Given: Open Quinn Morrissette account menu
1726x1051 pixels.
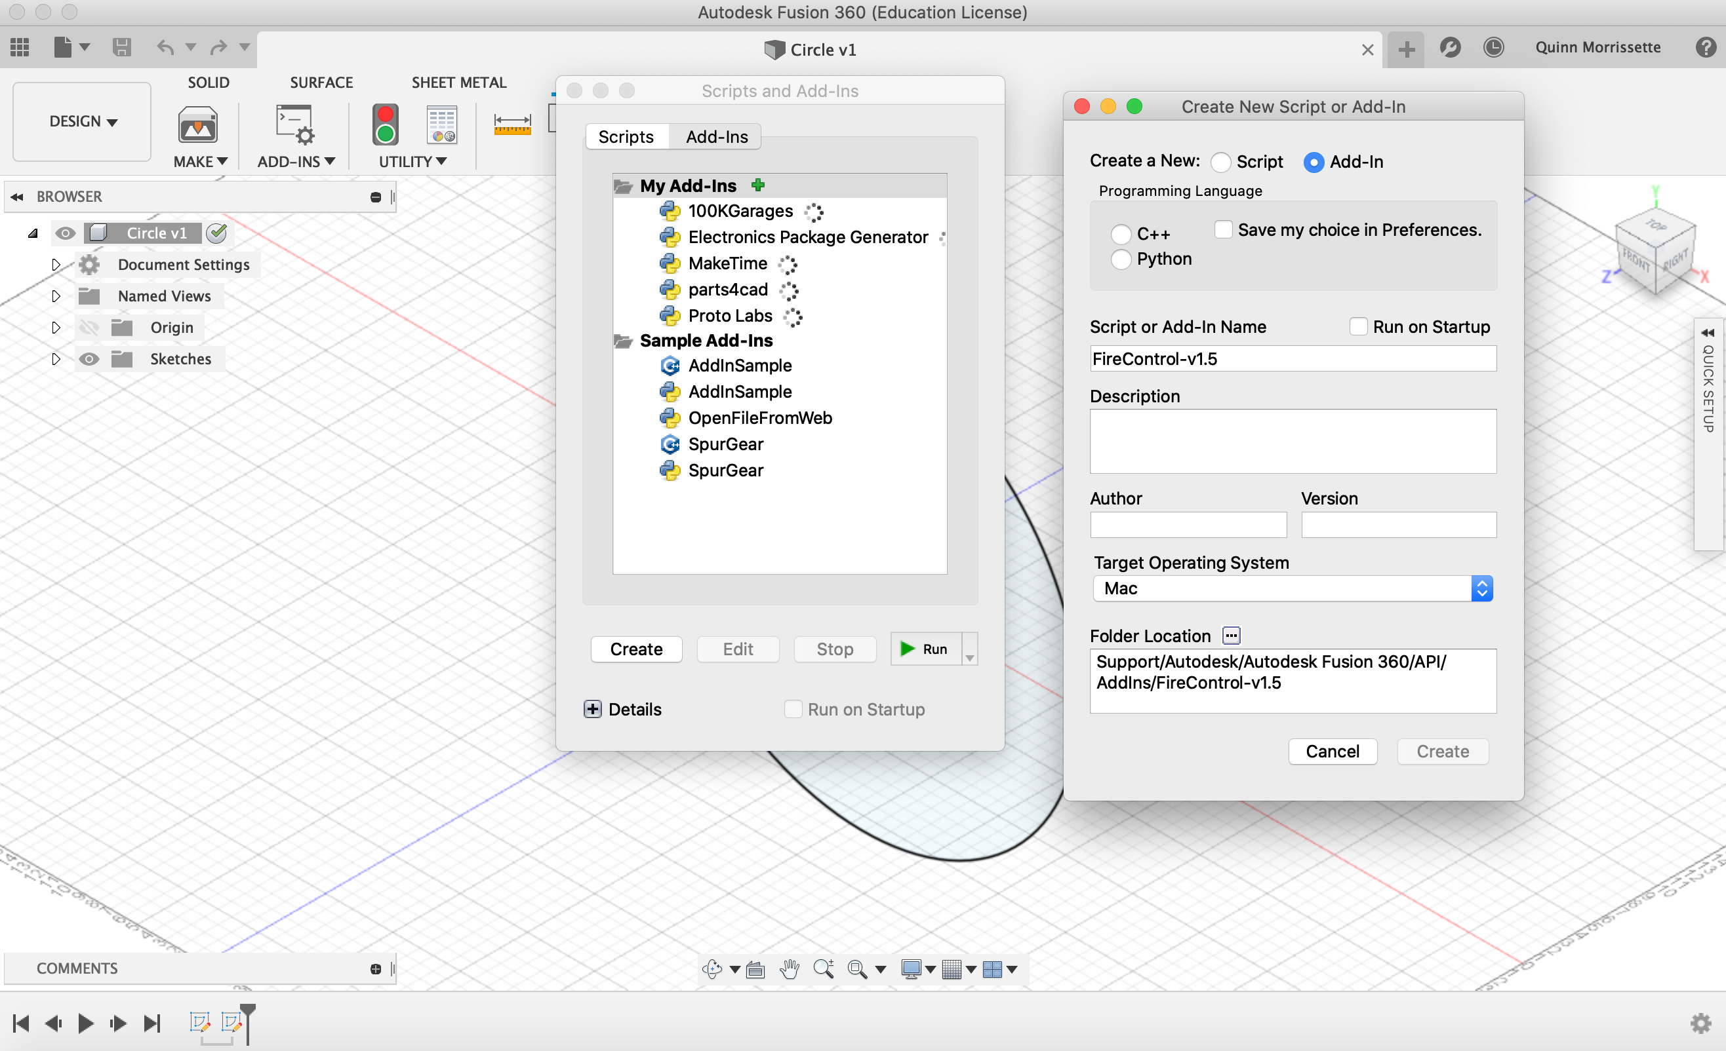Looking at the screenshot, I should click(1598, 48).
